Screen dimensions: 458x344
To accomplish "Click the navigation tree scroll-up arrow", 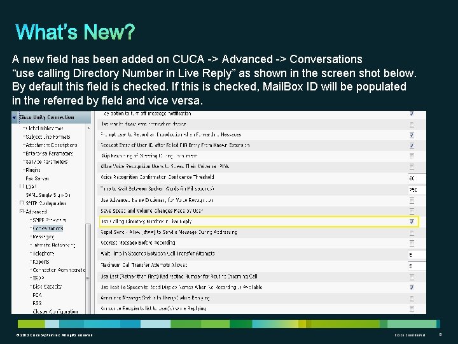I will pos(88,128).
